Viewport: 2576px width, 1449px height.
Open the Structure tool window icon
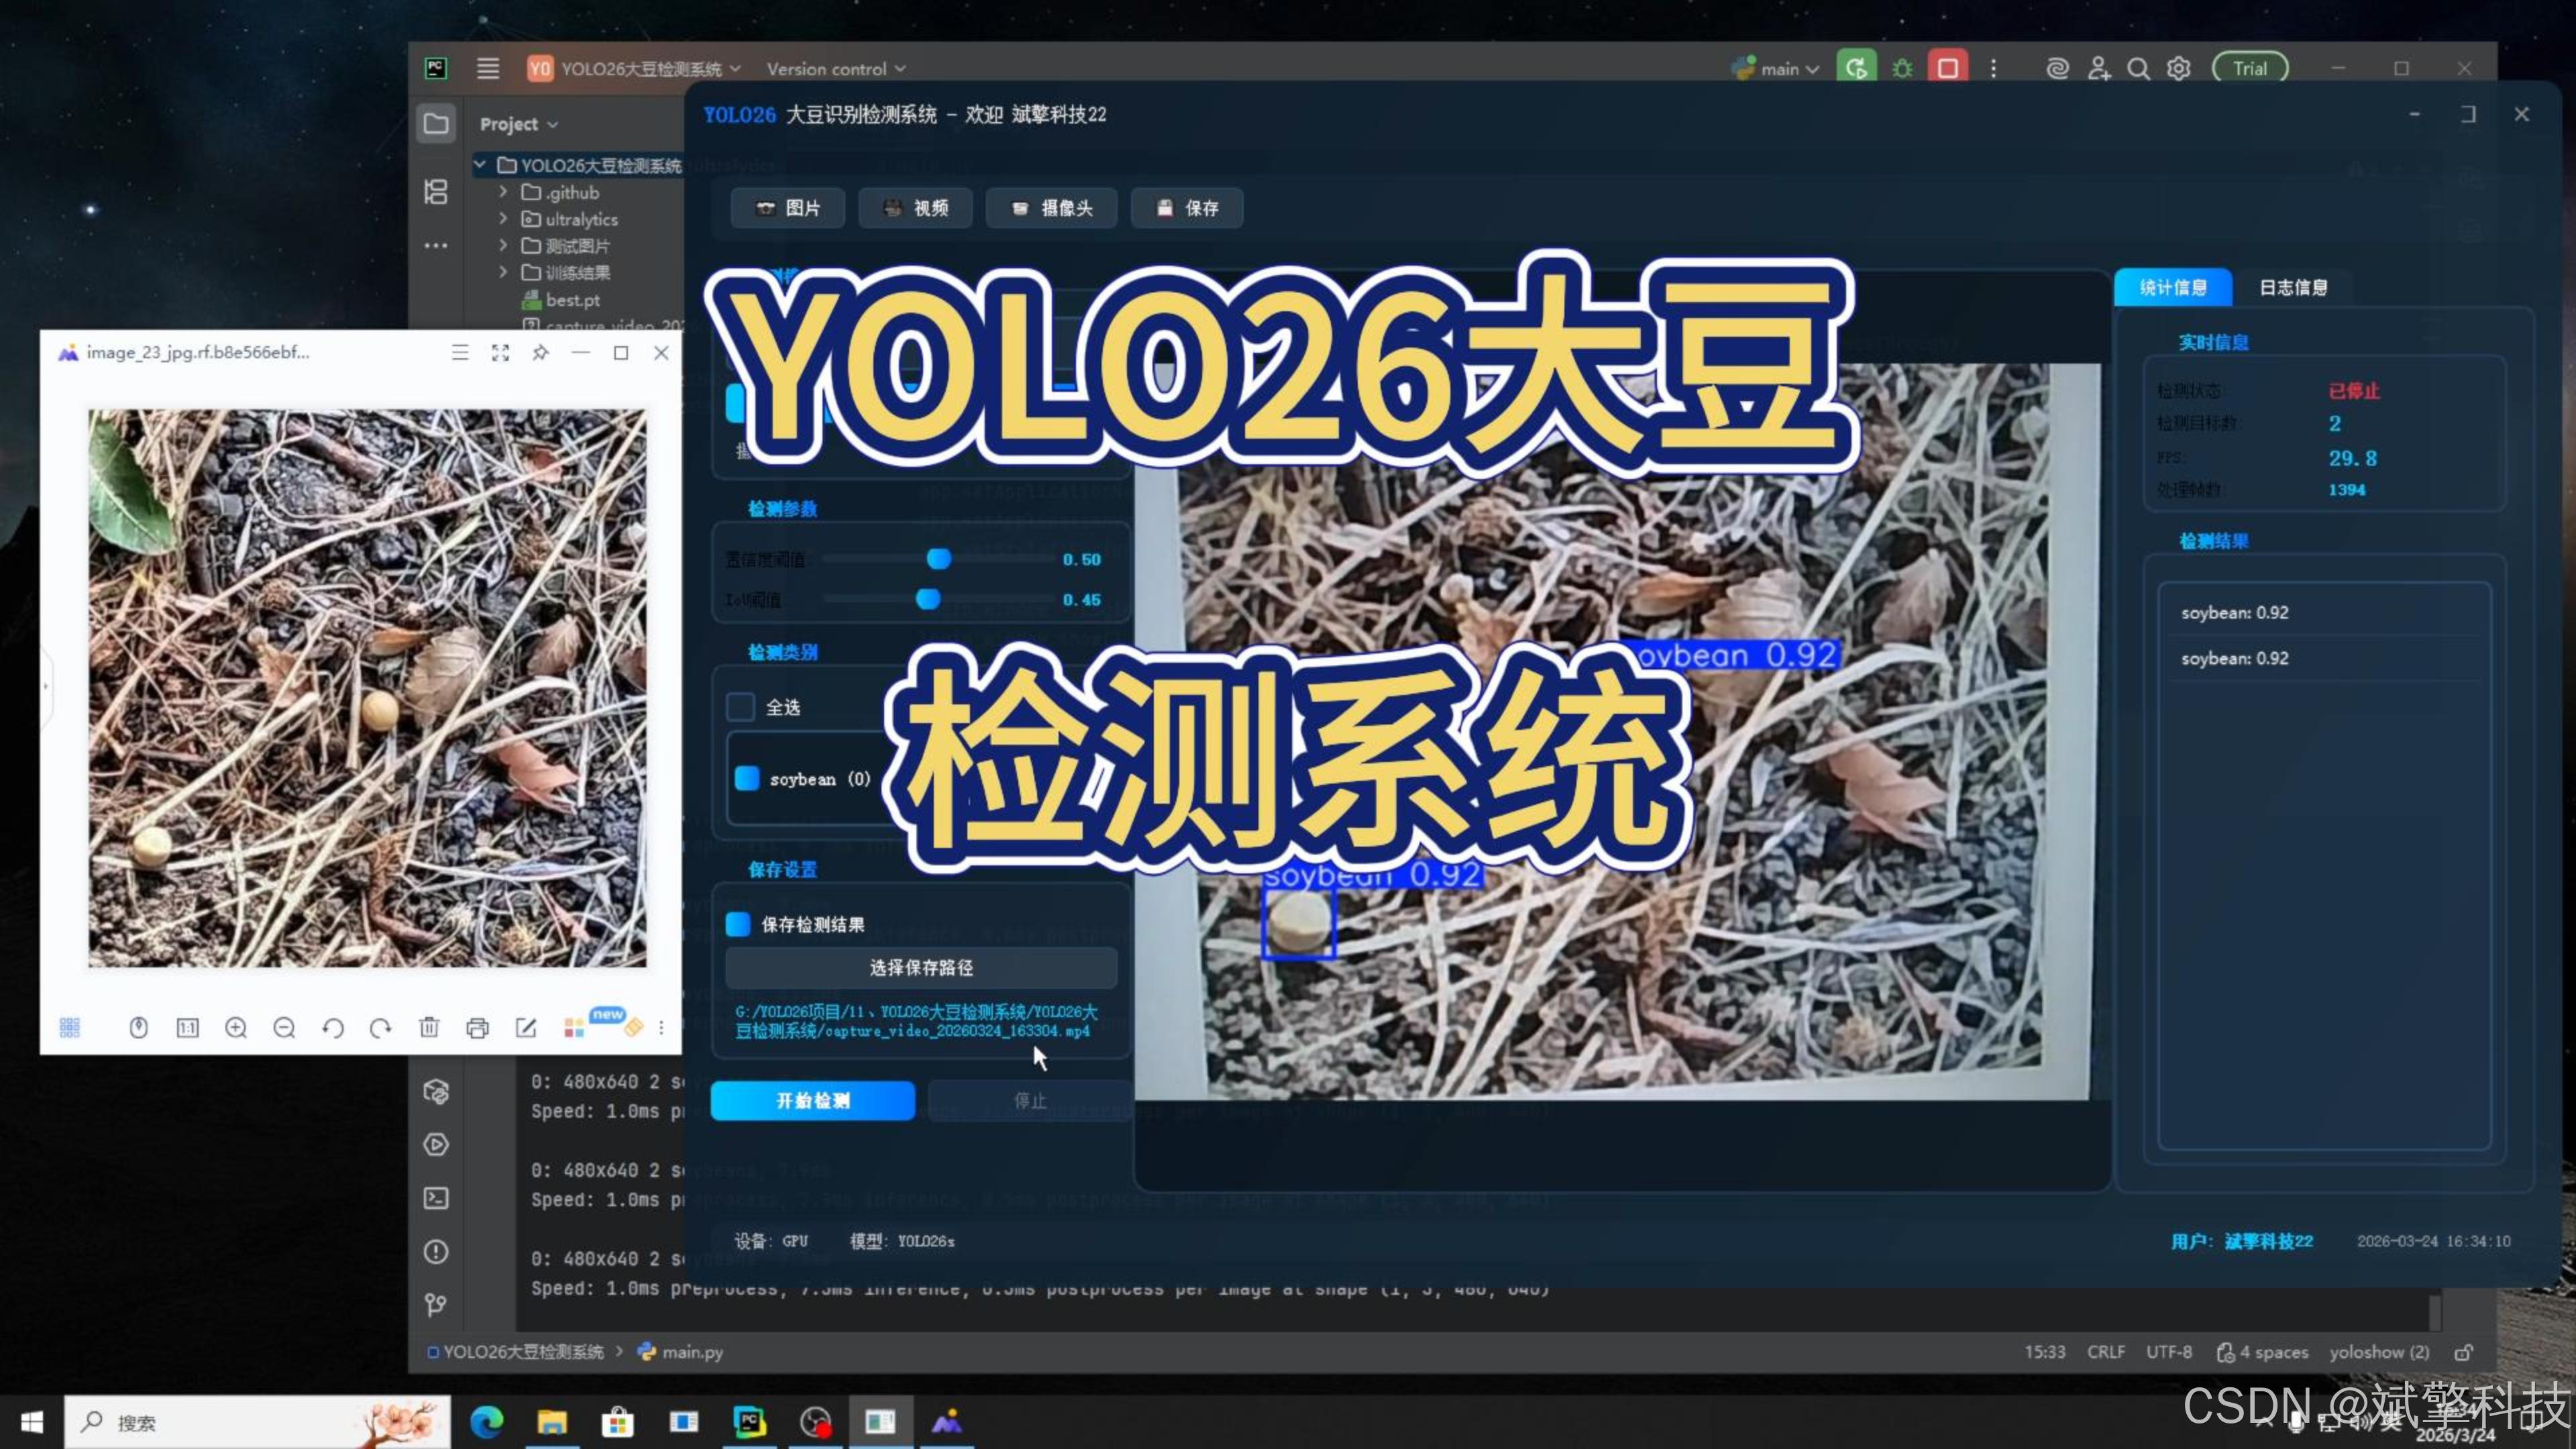click(436, 192)
